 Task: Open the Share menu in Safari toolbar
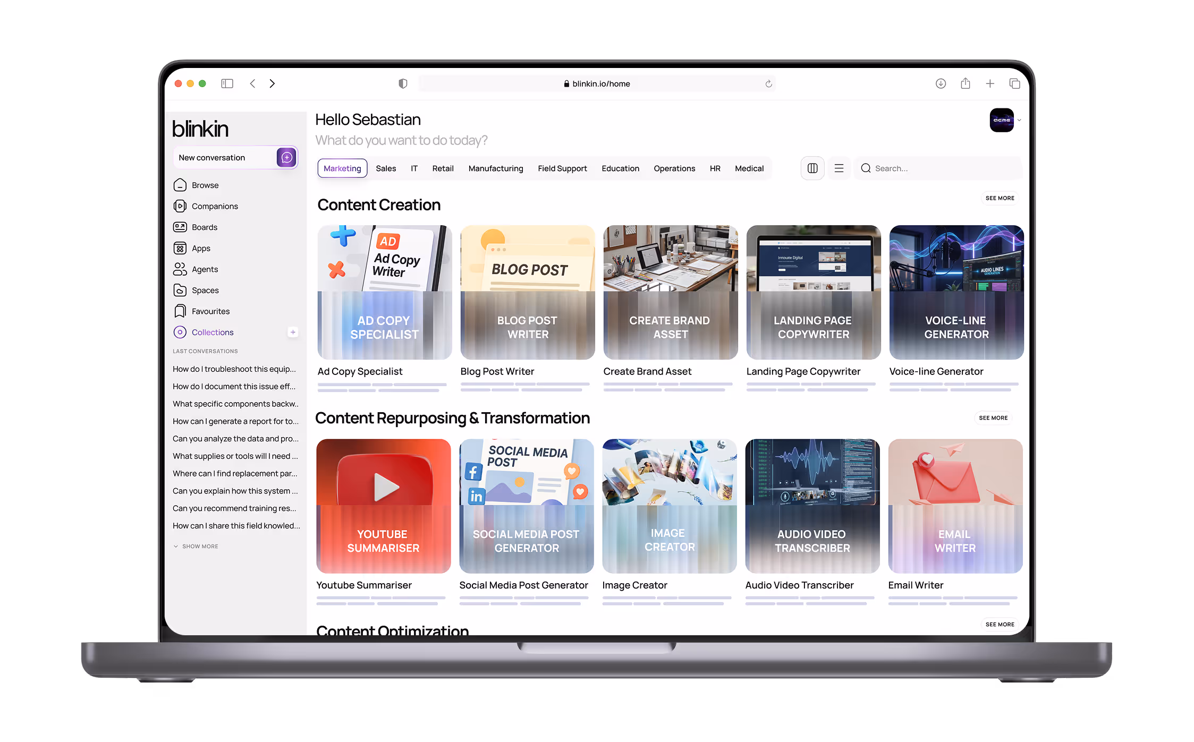point(966,83)
